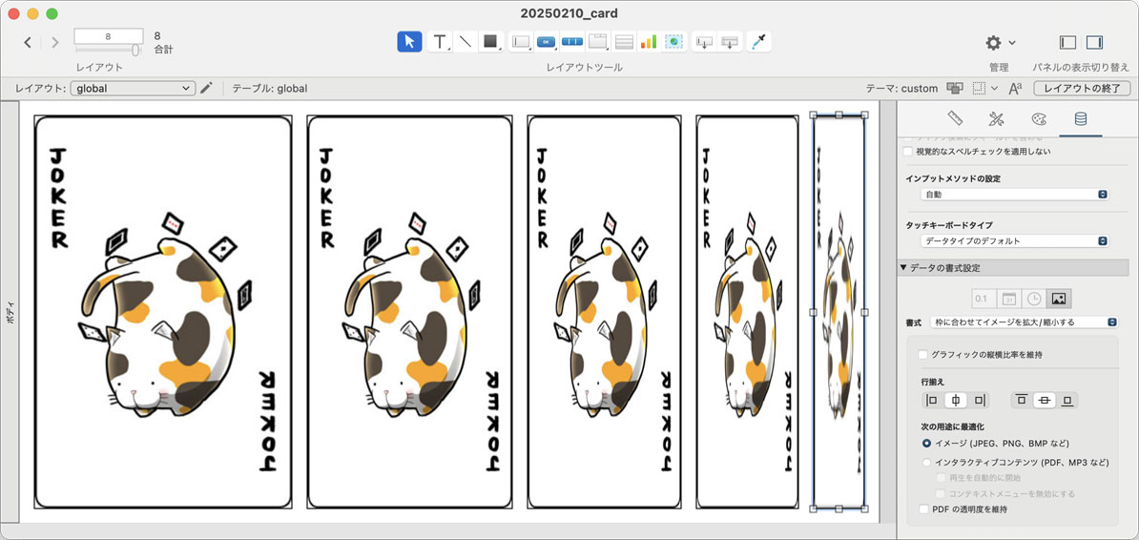Click the layout navigation slider

108,50
